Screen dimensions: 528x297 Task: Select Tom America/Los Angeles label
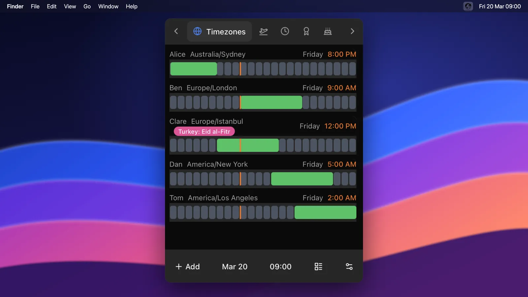pyautogui.click(x=214, y=198)
